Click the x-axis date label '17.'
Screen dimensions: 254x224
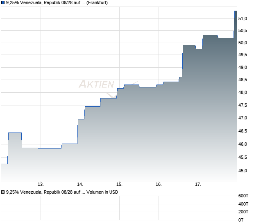pos(198,185)
